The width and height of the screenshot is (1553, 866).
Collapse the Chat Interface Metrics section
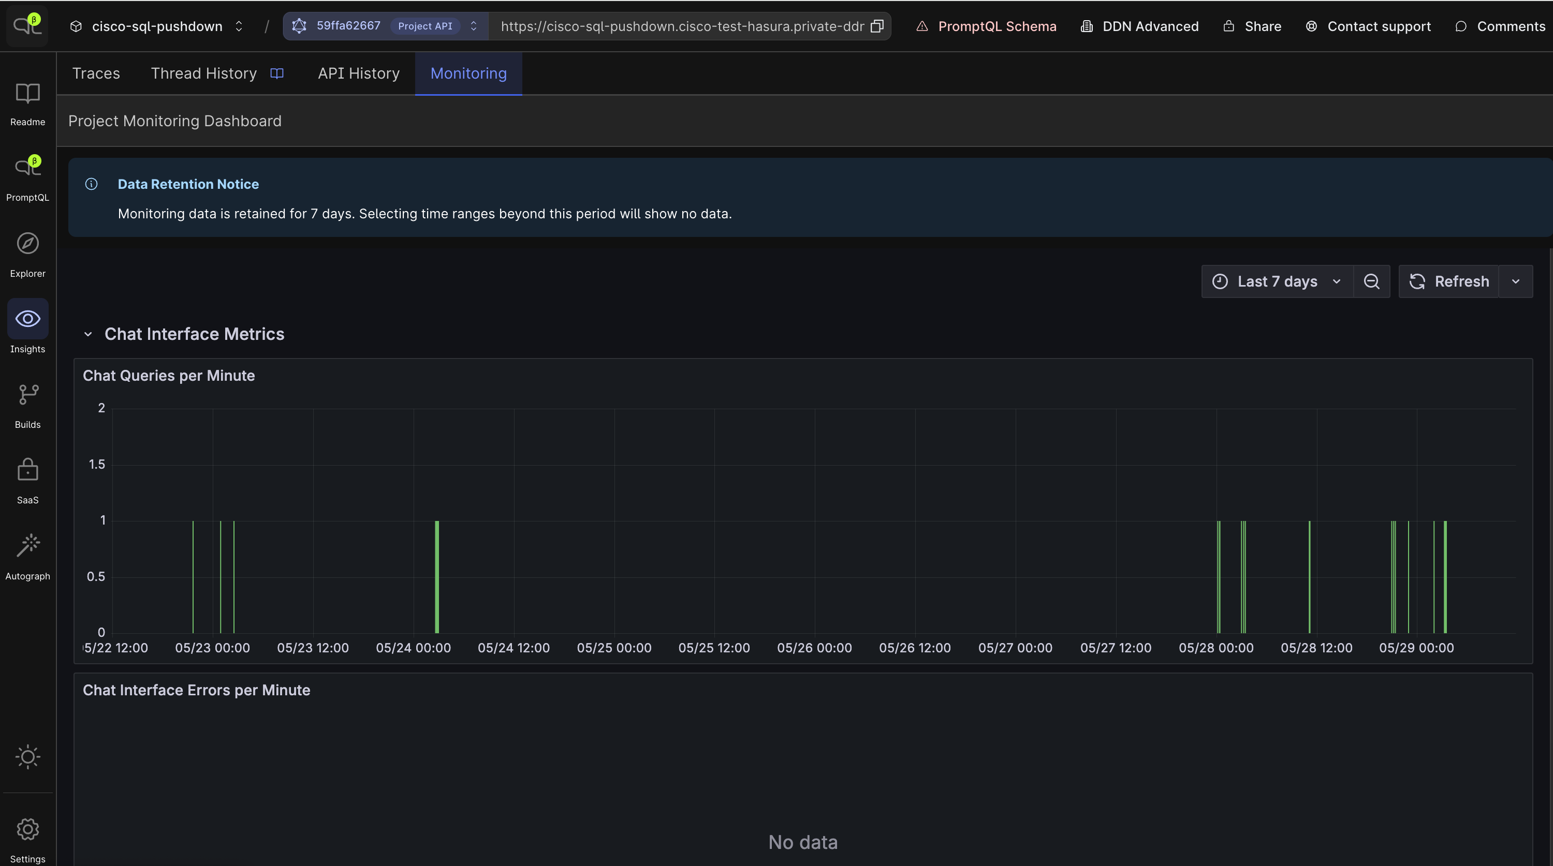[88, 335]
